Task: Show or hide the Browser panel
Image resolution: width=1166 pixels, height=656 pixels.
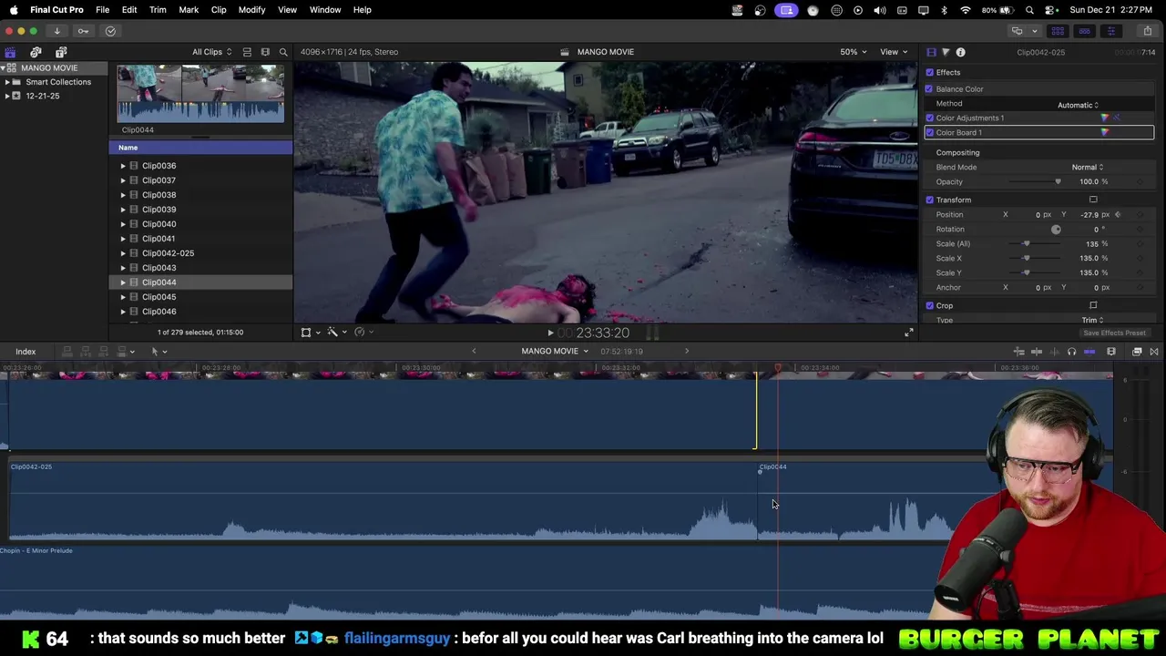Action: click(x=1058, y=31)
